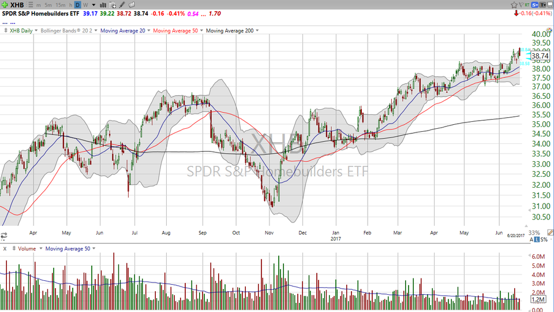Click the 38.74 current price label
554x312 pixels.
coord(540,56)
